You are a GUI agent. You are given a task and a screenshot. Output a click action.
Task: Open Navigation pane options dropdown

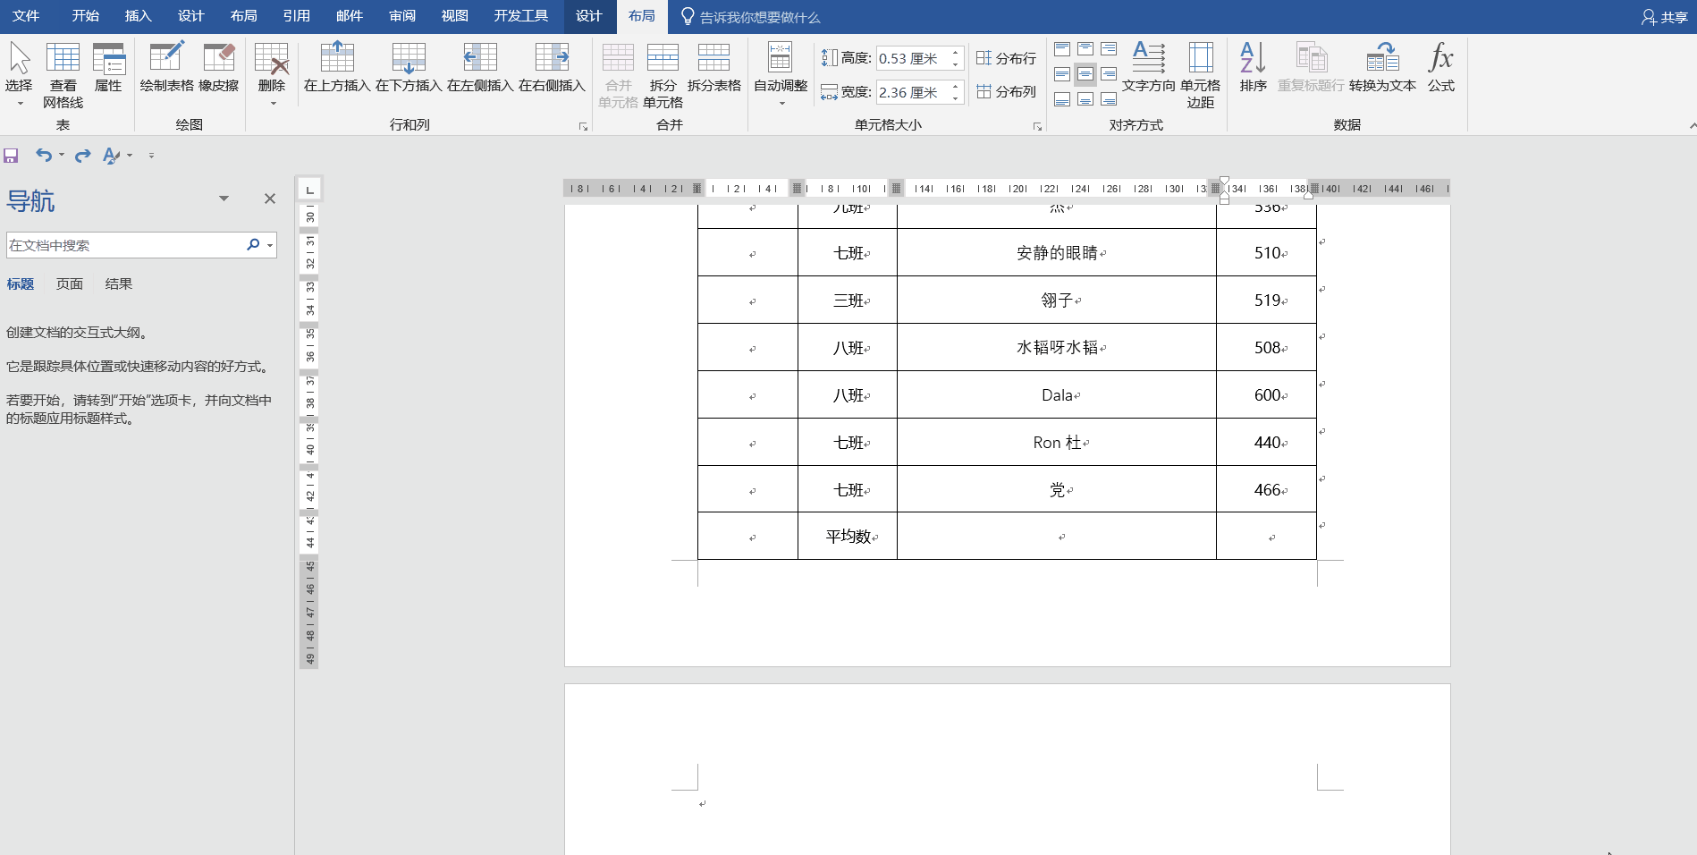pos(224,199)
